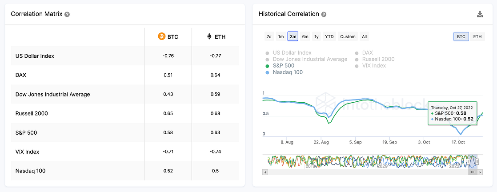Click the navigator scrollbar left arrow
This screenshot has width=497, height=192.
pyautogui.click(x=265, y=172)
